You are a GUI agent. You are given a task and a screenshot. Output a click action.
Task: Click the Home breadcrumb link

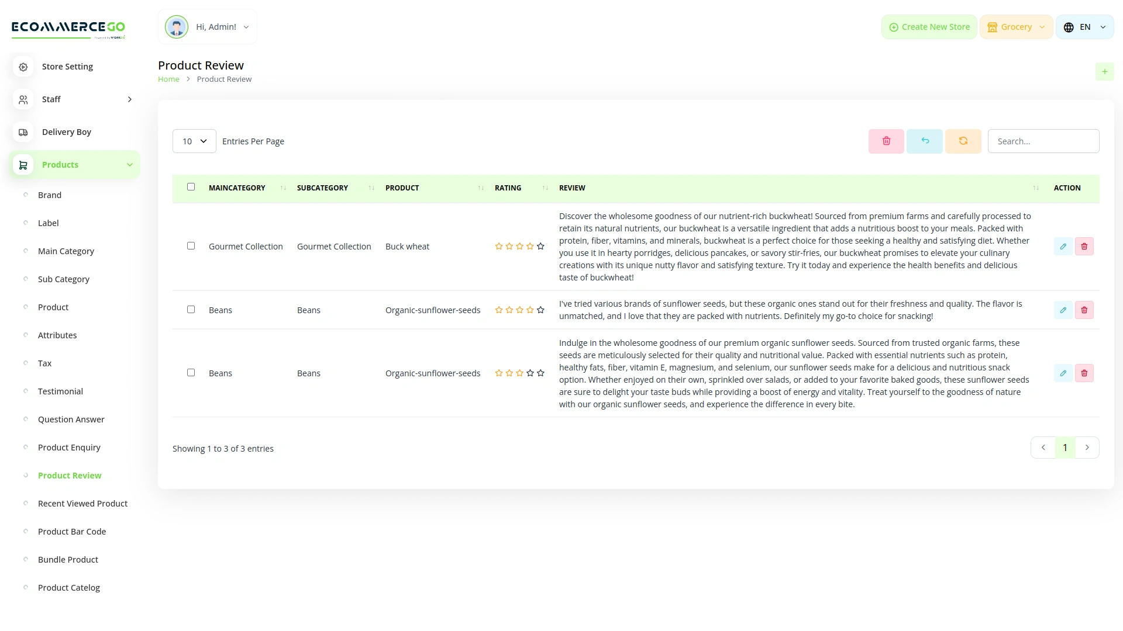coord(168,79)
